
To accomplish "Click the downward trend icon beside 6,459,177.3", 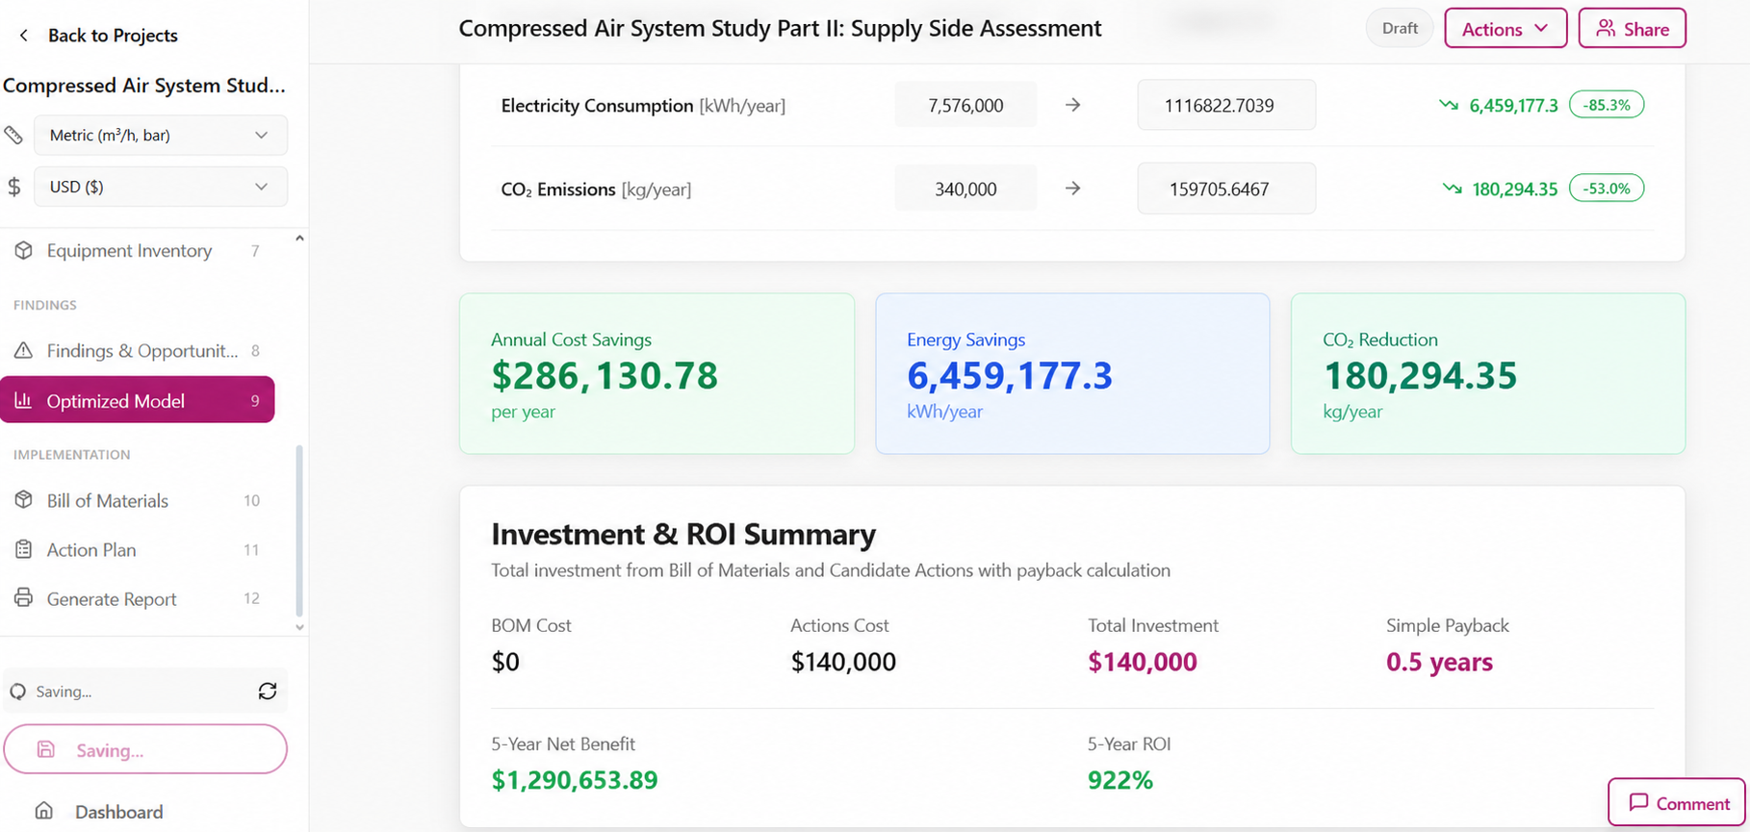I will tap(1449, 105).
